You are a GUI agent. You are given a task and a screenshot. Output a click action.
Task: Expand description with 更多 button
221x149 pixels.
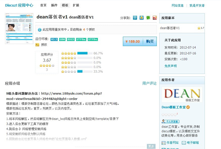(x=151, y=146)
